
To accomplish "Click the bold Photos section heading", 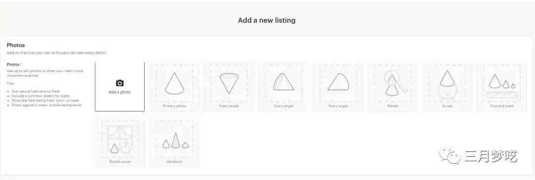I will 16,45.
